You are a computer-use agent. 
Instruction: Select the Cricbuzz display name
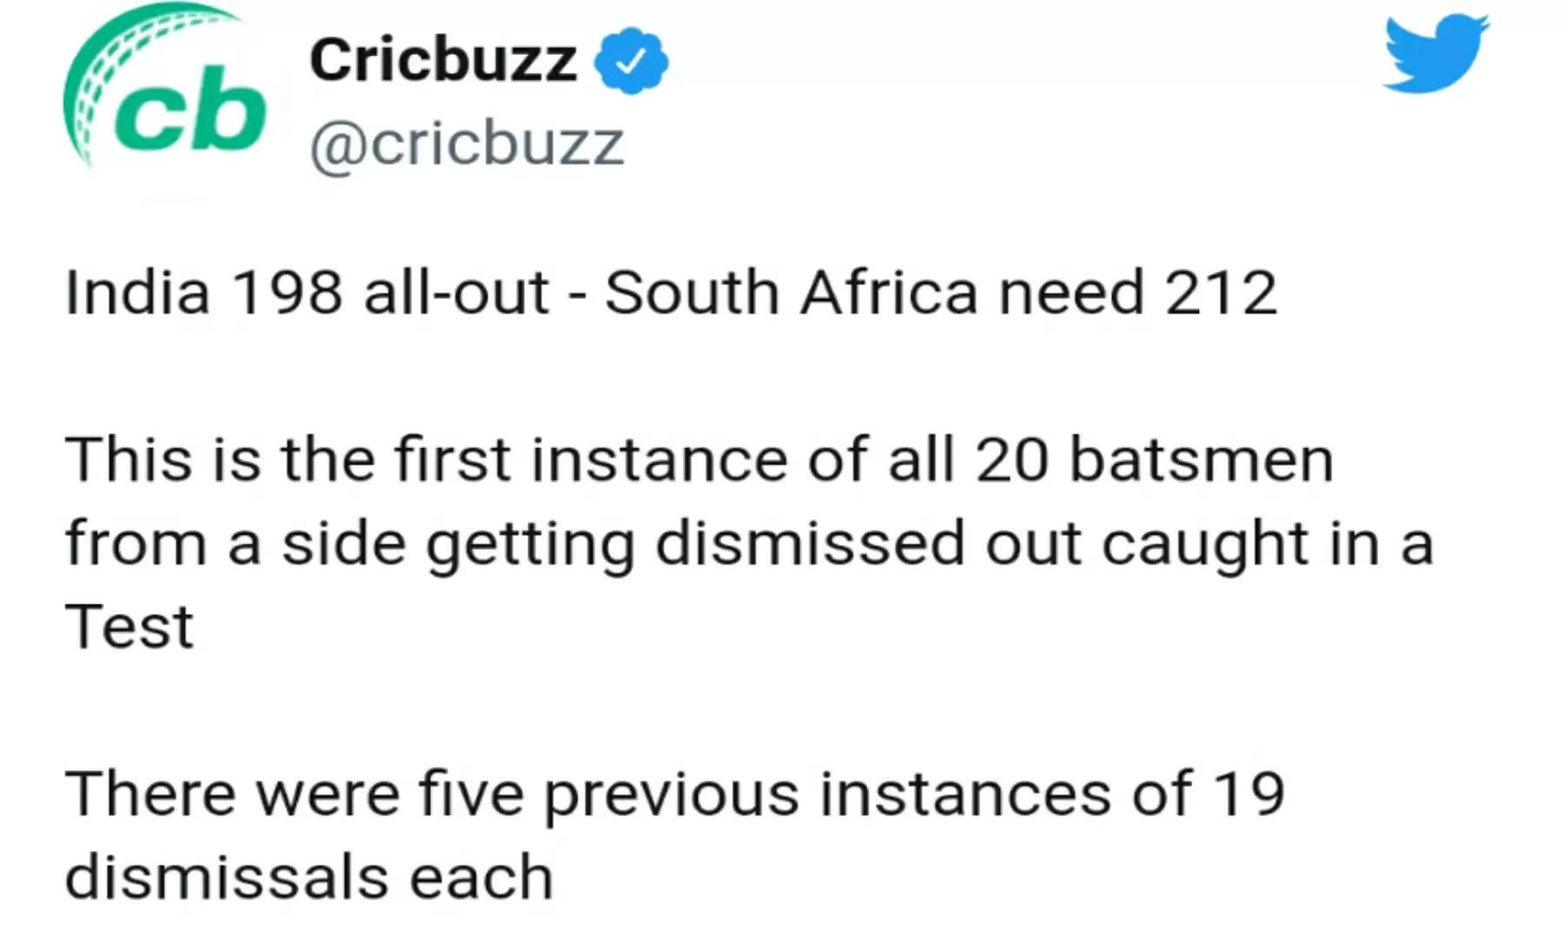point(443,61)
